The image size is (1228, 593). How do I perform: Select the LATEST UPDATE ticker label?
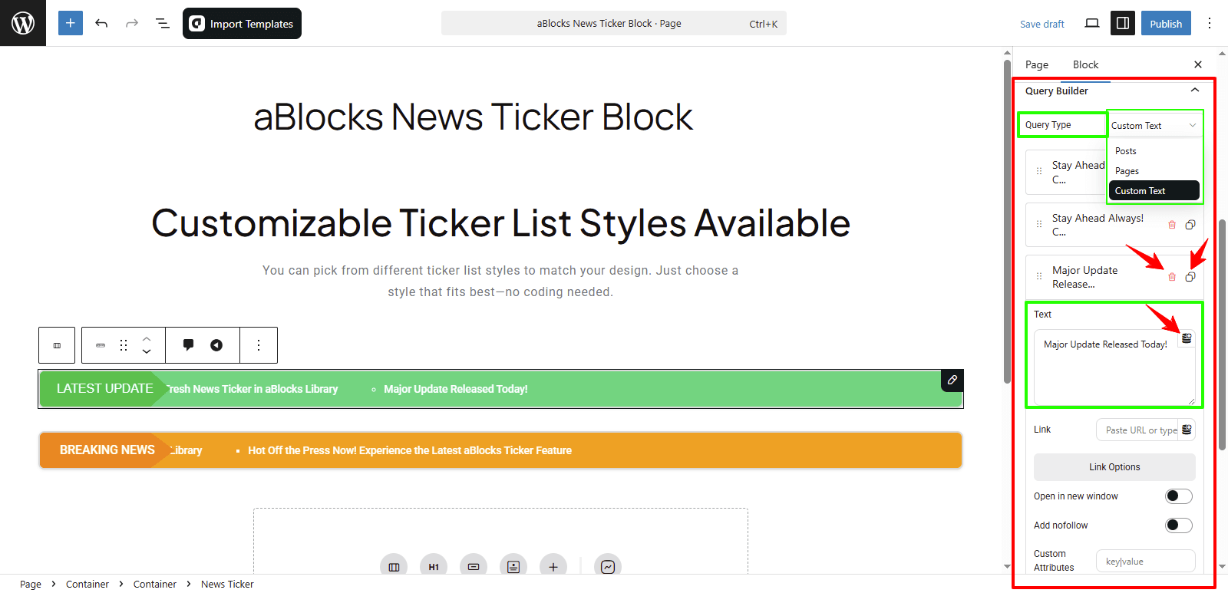point(104,389)
